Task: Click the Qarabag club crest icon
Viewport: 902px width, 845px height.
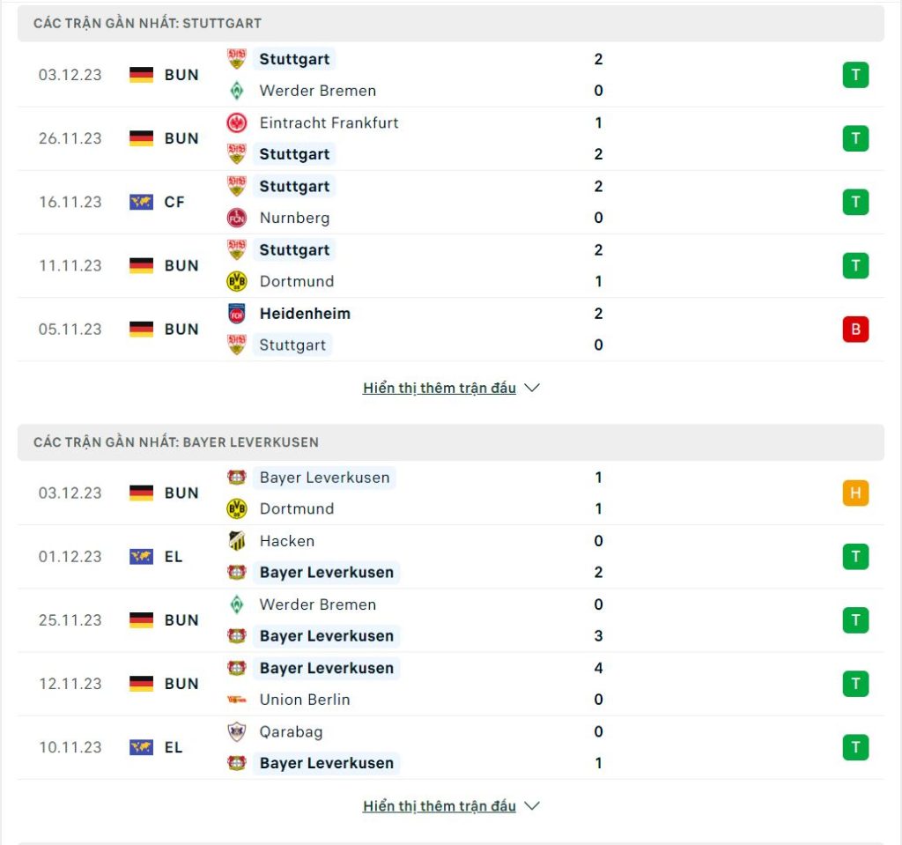Action: (x=236, y=731)
